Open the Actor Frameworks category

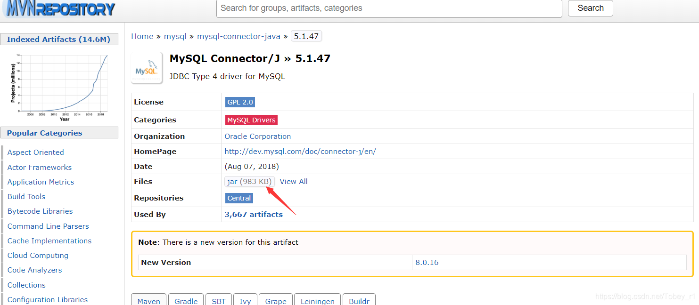[40, 168]
